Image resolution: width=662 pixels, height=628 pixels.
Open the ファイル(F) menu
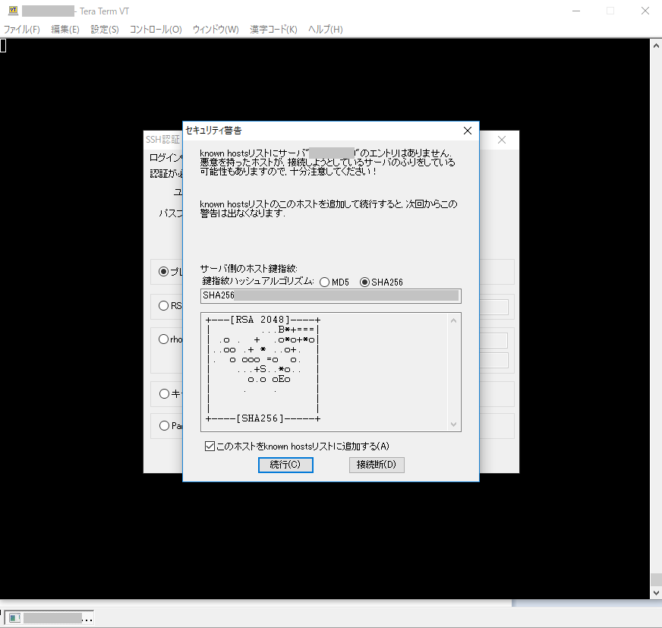click(20, 29)
